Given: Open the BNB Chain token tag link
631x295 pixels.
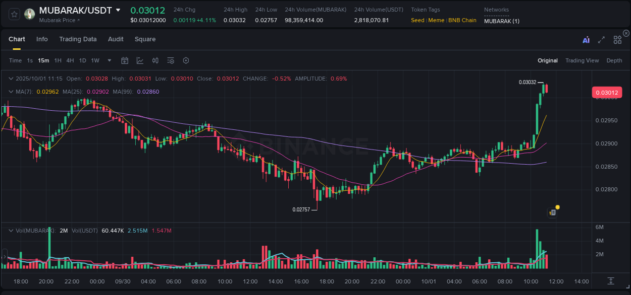Looking at the screenshot, I should point(462,20).
